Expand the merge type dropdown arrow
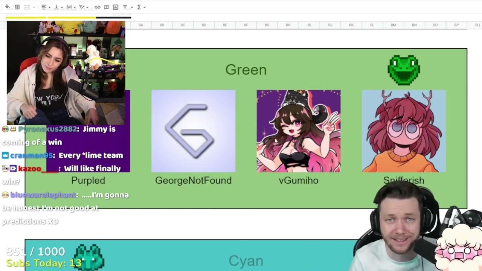The height and width of the screenshot is (271, 482). tap(34, 7)
